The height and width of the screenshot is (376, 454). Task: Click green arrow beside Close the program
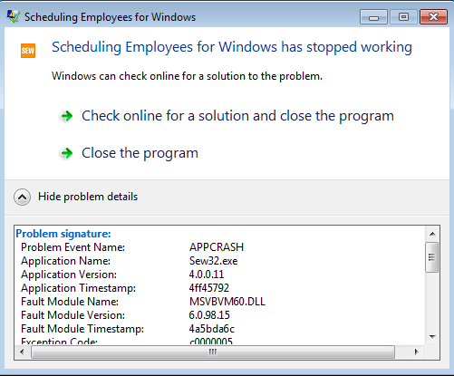[x=67, y=153]
